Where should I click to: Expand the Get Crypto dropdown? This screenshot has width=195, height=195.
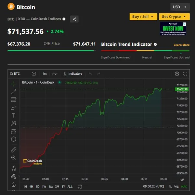point(174,17)
